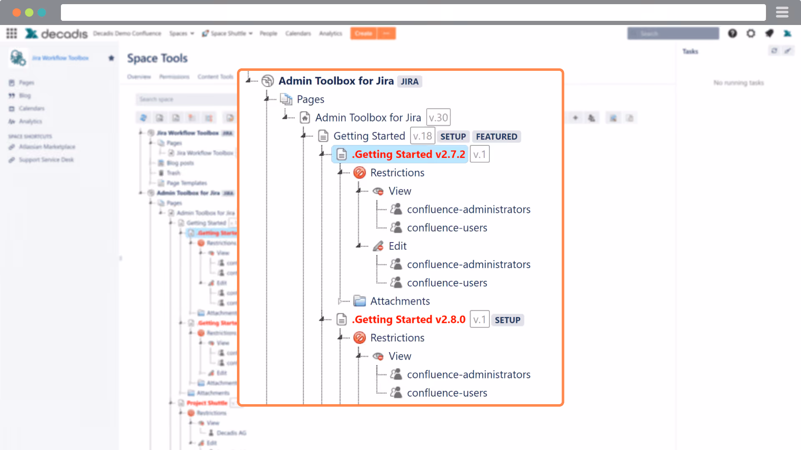
Task: Click Restrictions icon under .Getting Started v2.8.0
Action: point(360,337)
